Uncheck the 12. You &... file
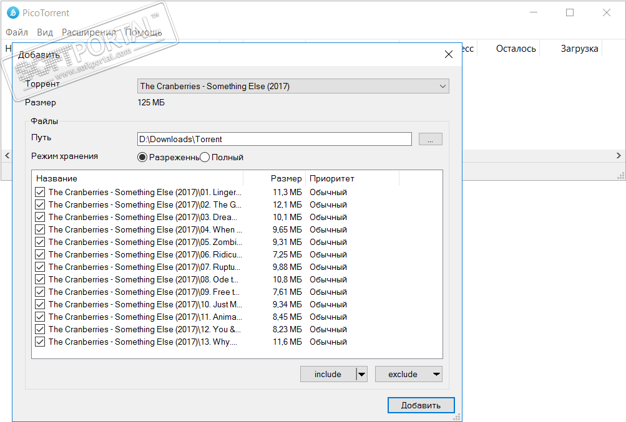The image size is (626, 422). tap(40, 329)
